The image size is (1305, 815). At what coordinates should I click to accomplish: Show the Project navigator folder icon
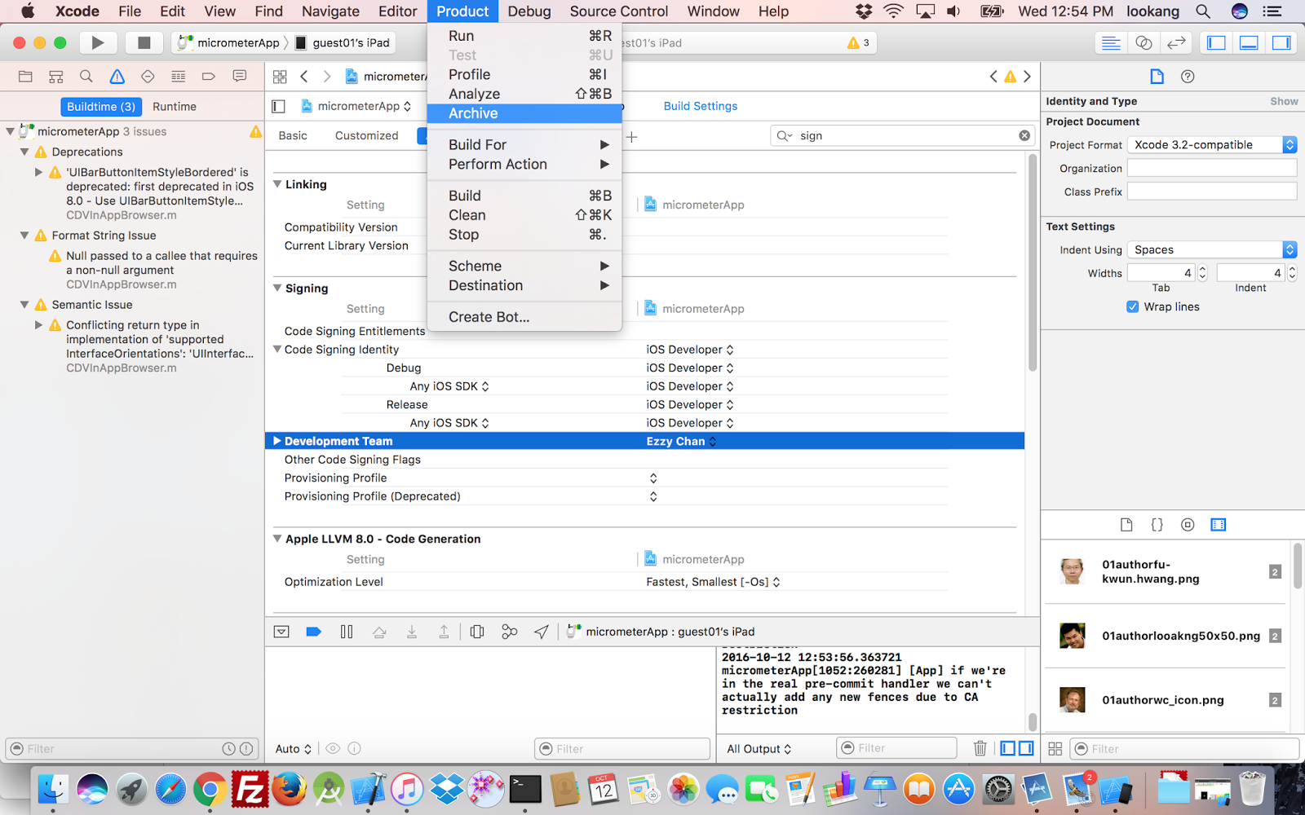[25, 77]
